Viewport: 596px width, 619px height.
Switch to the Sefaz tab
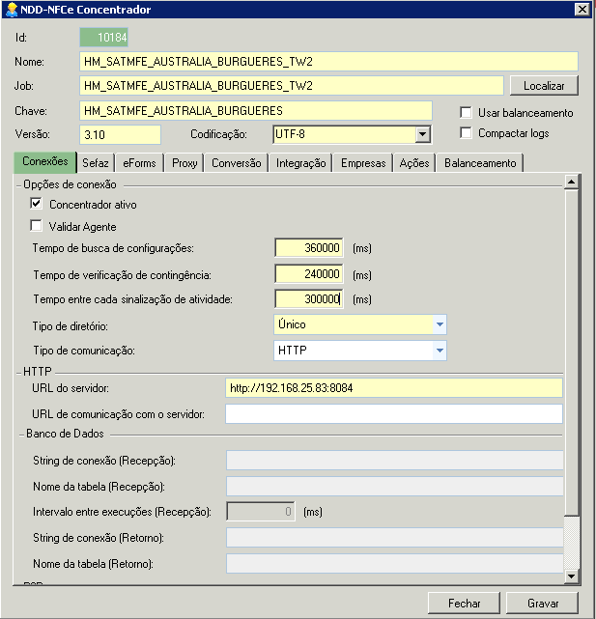tap(95, 163)
